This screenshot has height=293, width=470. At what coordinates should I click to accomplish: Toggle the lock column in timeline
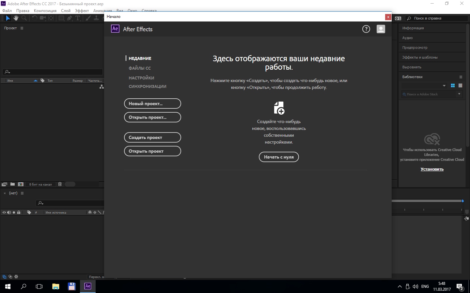pyautogui.click(x=19, y=212)
